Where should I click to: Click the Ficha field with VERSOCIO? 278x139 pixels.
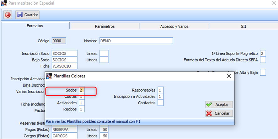pos(64,66)
